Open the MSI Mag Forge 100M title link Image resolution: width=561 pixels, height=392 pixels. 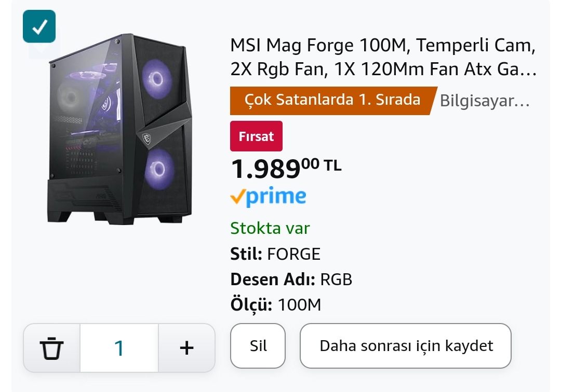pos(383,57)
